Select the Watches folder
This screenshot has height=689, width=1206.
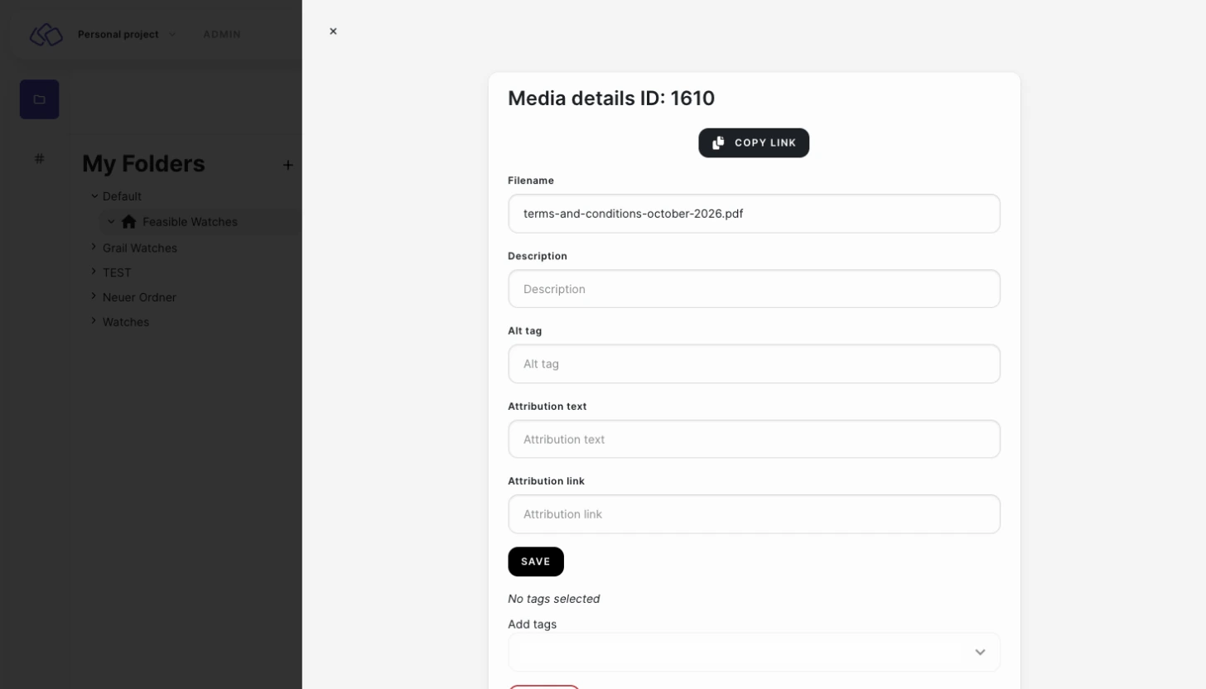(126, 322)
